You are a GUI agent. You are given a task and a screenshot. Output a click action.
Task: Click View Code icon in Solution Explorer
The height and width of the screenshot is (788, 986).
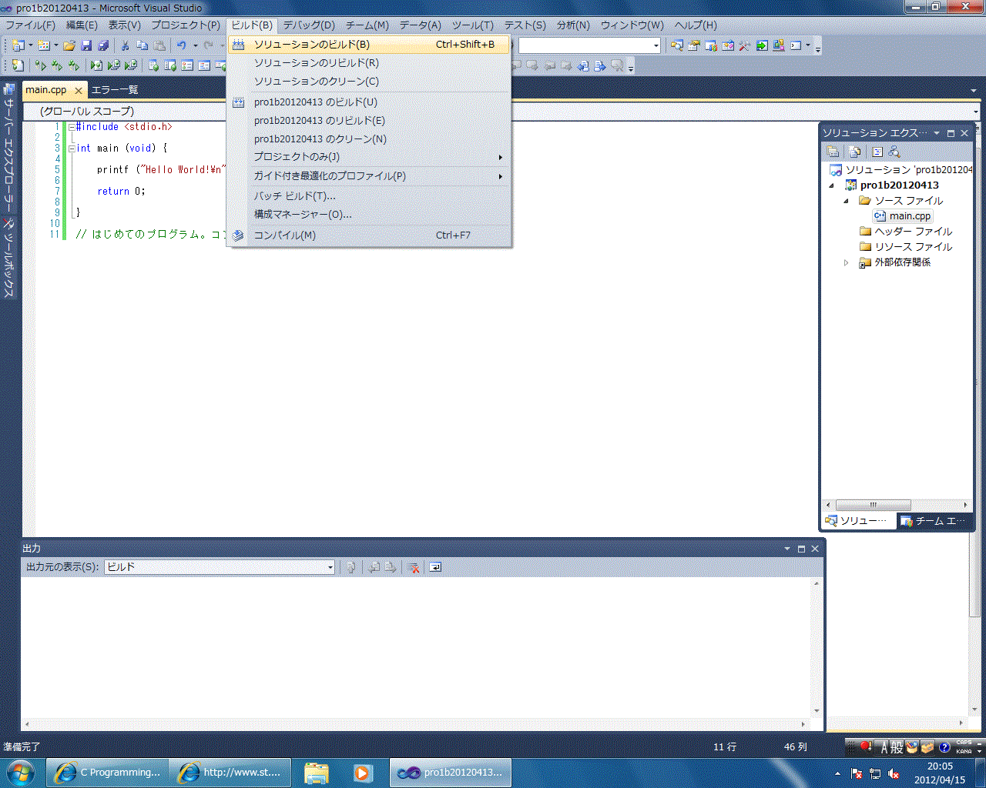pyautogui.click(x=877, y=152)
